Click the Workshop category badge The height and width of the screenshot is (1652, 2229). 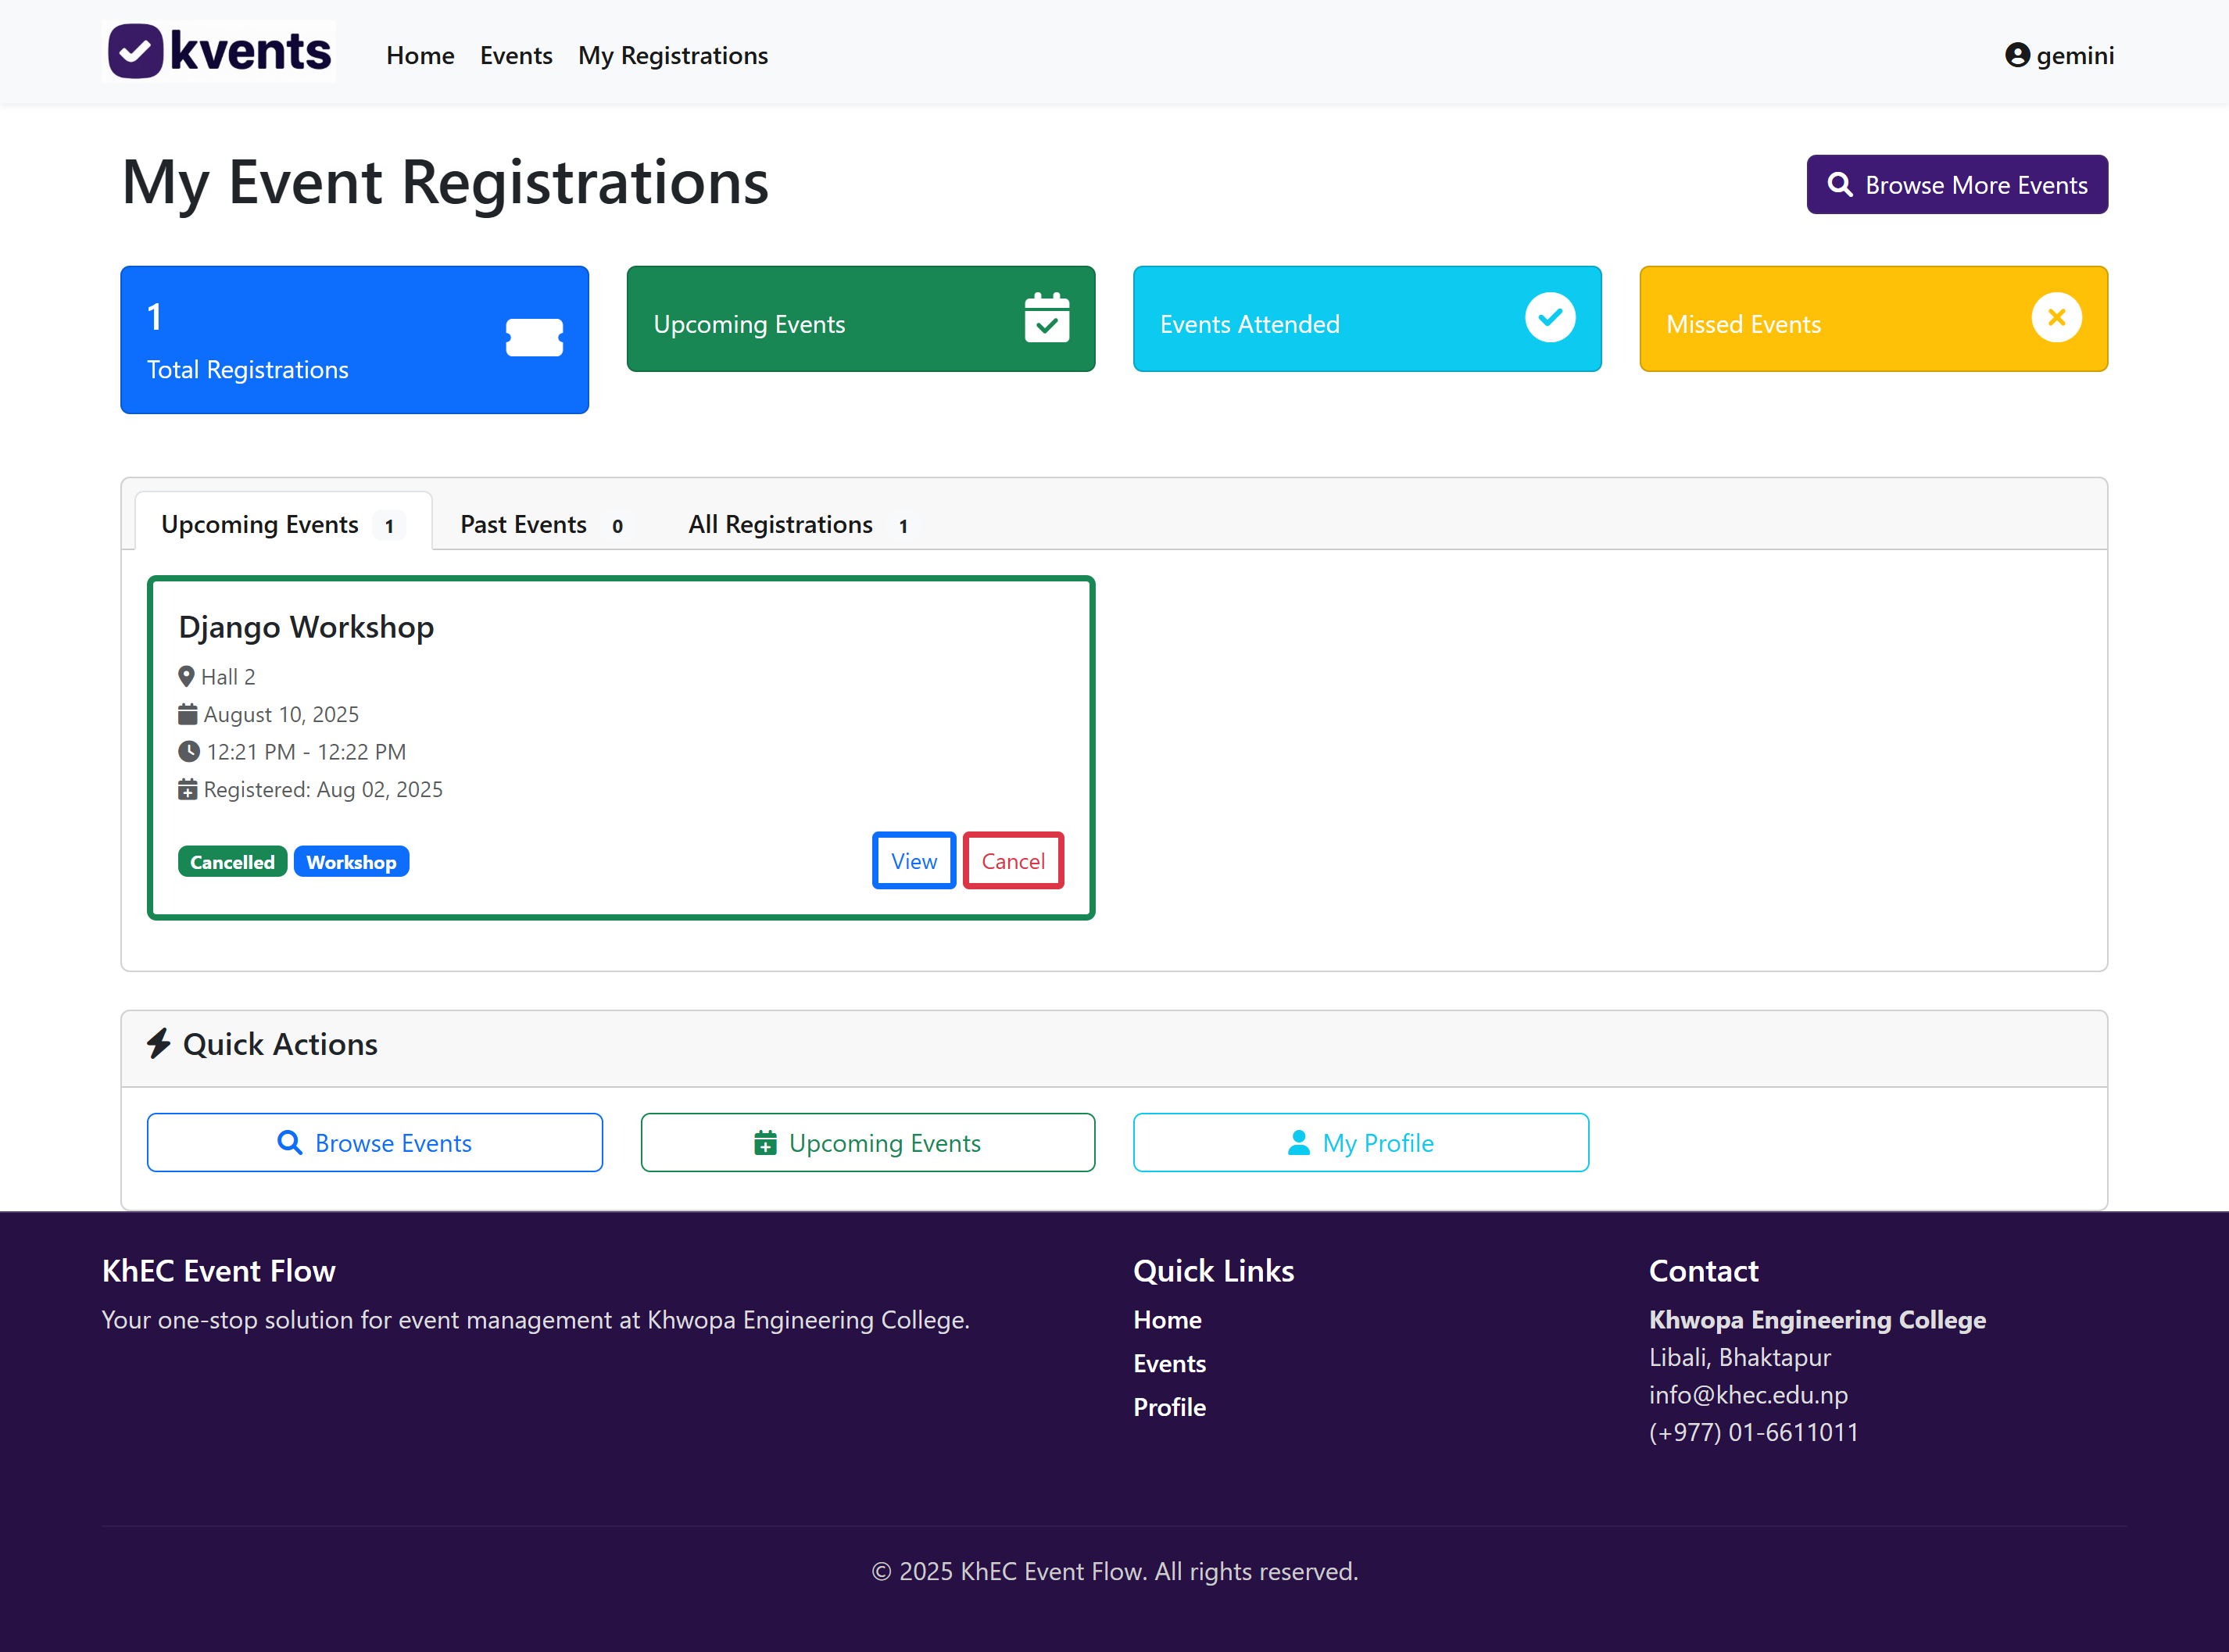tap(351, 861)
